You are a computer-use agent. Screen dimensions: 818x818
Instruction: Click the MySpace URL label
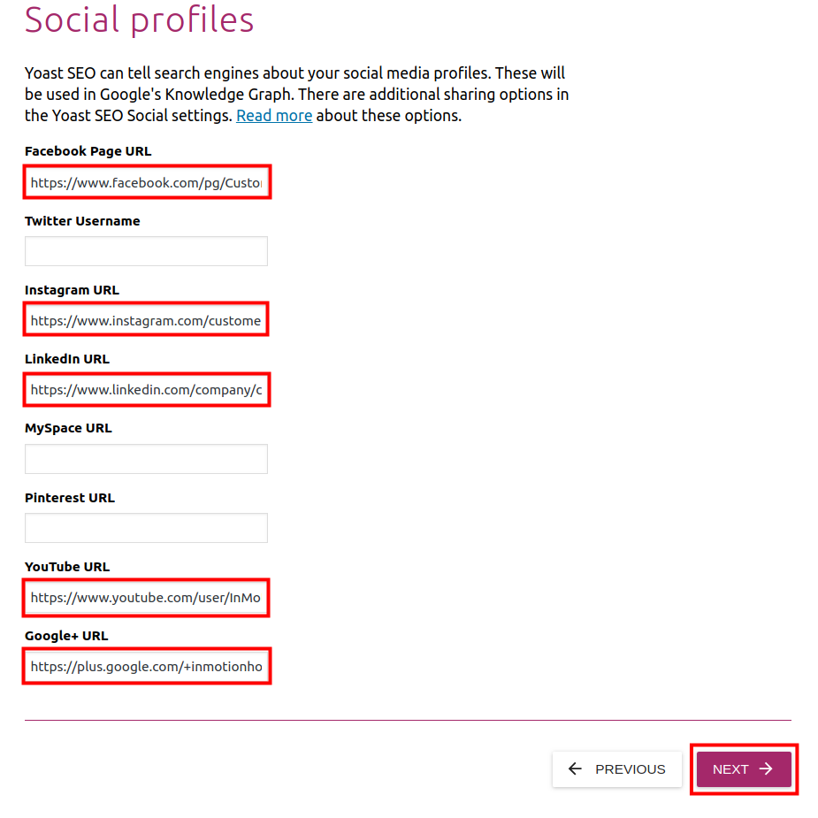click(68, 428)
